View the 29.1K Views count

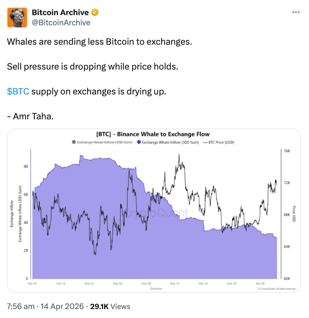110,306
